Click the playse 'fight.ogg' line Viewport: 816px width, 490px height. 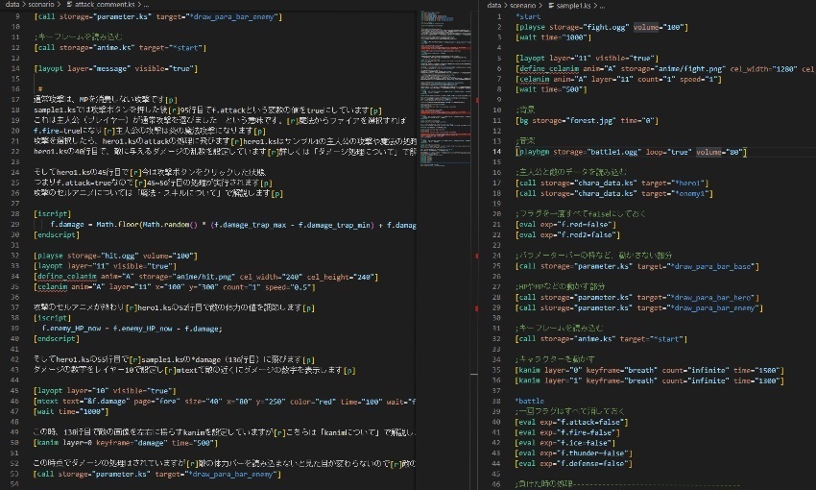click(602, 27)
